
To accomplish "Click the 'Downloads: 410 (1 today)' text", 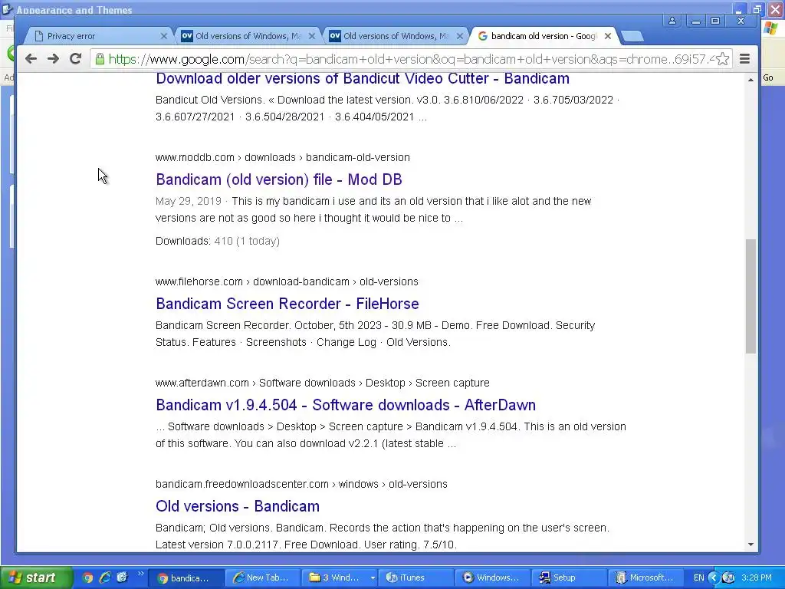I will 218,241.
